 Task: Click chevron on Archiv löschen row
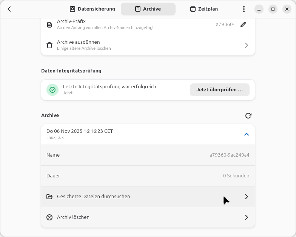coord(247,217)
